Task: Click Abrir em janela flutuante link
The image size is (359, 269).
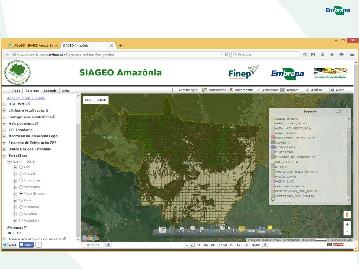Action: 26,98
